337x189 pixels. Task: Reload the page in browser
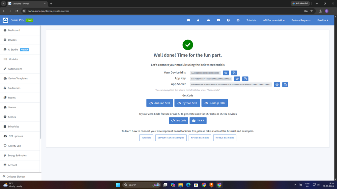16,11
